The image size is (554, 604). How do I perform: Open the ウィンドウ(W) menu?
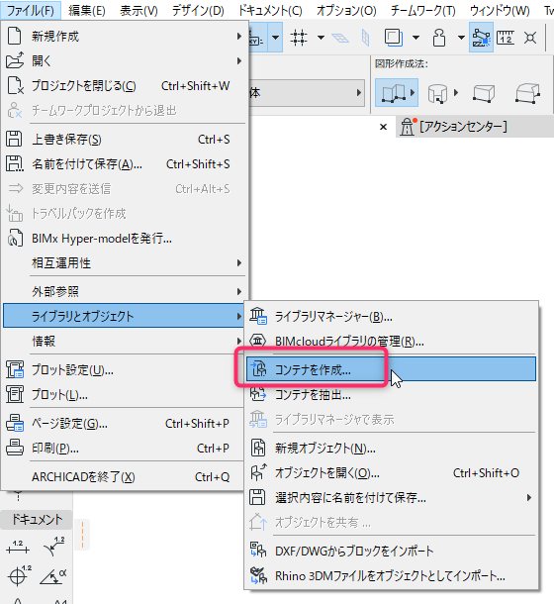[x=500, y=11]
